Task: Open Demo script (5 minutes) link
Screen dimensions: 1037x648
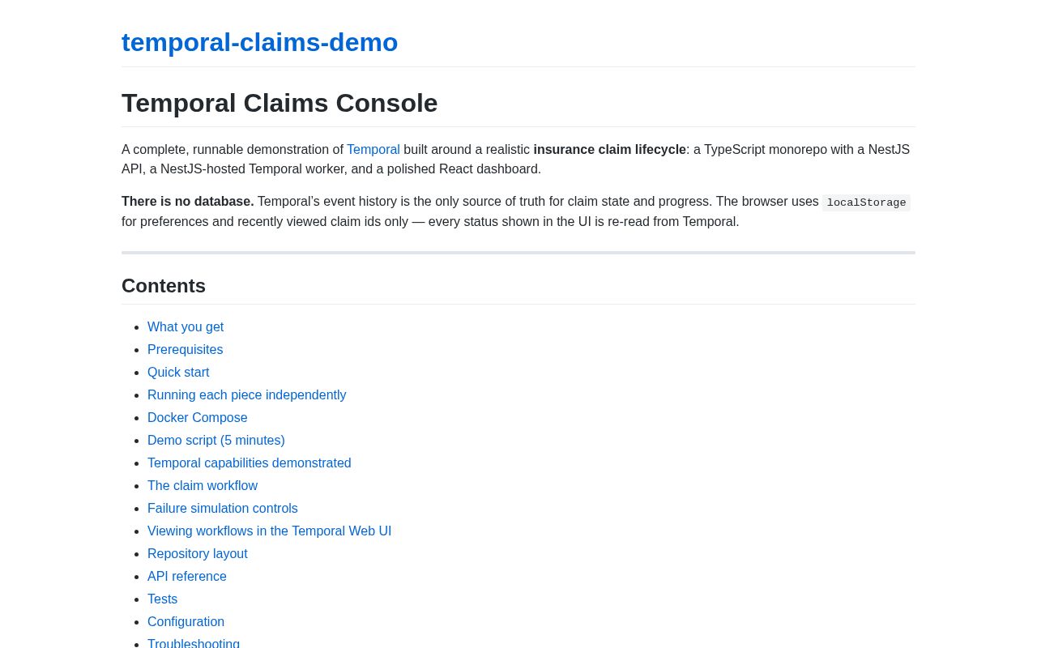Action: point(216,441)
